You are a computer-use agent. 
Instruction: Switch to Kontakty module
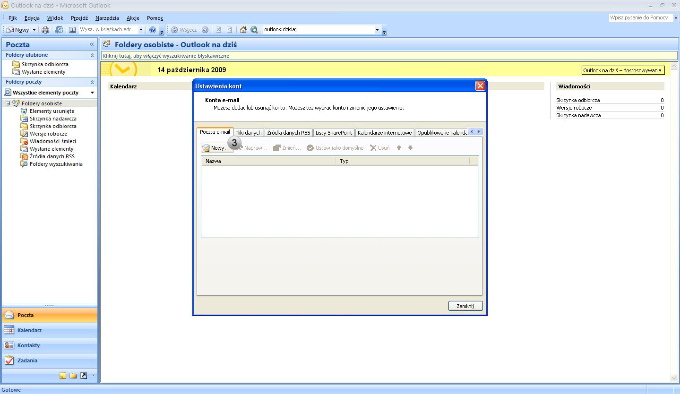pos(50,345)
